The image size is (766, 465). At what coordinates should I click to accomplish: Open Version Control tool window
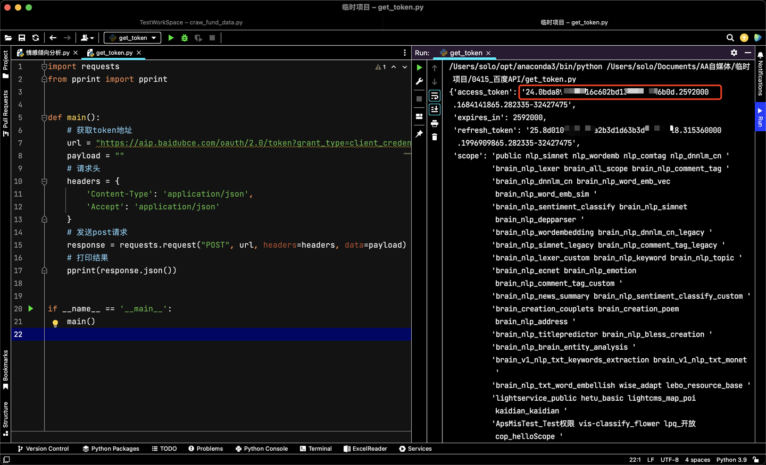click(x=43, y=449)
